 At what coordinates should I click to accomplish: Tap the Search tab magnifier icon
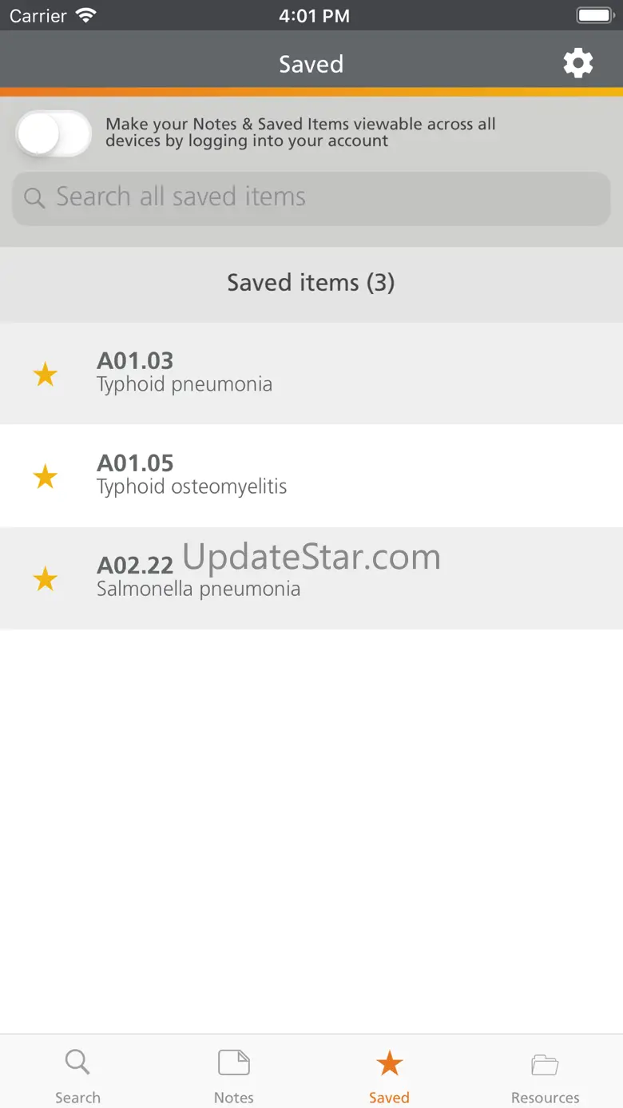point(77,1063)
